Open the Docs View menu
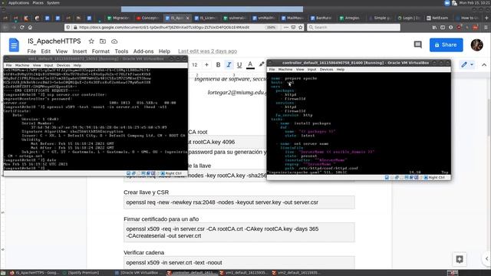491x276 pixels. pos(61,51)
